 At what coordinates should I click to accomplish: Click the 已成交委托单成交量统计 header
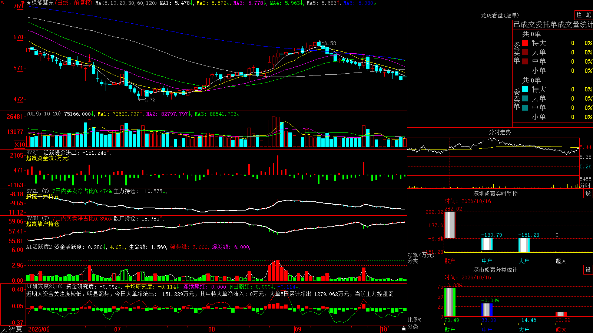coord(553,24)
